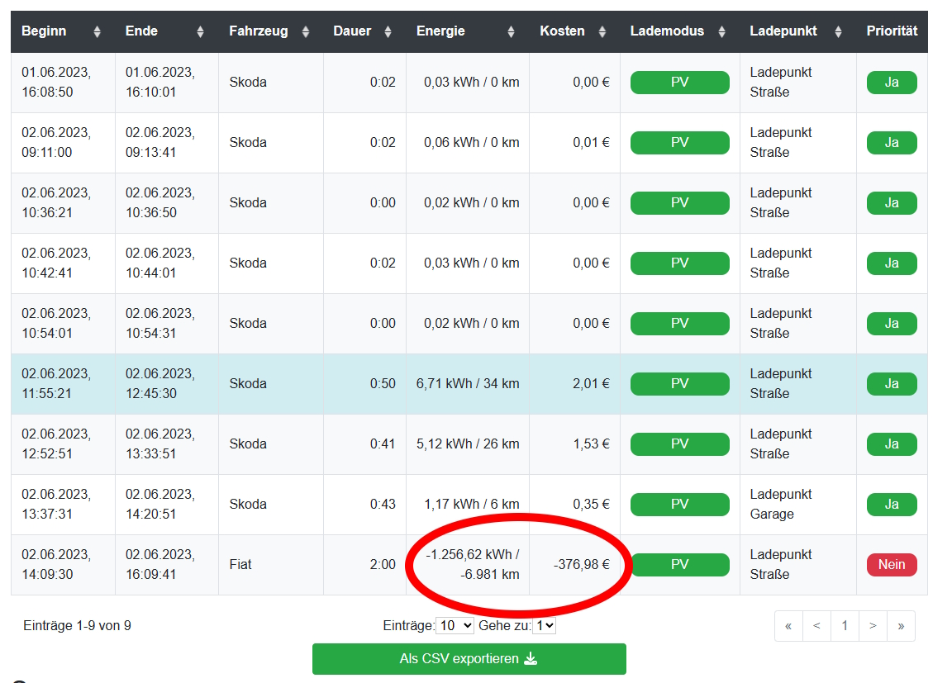Click Ja badge in 10:54:01 row
The width and height of the screenshot is (952, 683).
click(892, 323)
